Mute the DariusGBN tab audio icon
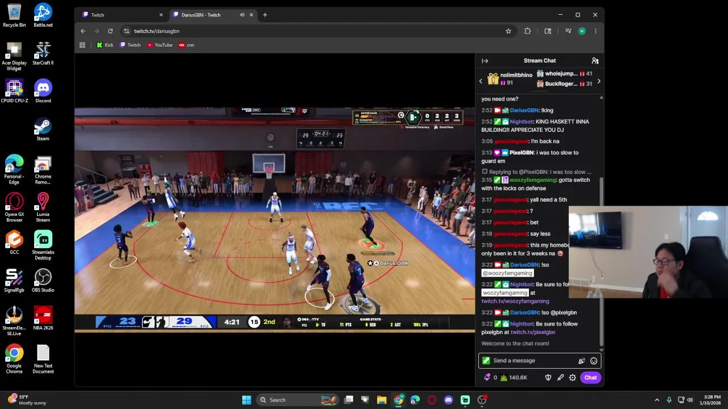The image size is (728, 409). click(x=242, y=15)
